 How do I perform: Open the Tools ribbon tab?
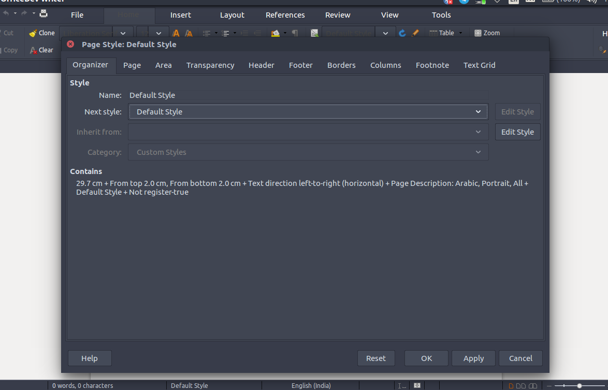pyautogui.click(x=441, y=15)
